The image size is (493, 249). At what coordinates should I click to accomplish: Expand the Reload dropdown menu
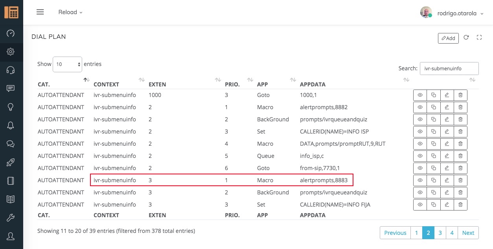pos(70,12)
